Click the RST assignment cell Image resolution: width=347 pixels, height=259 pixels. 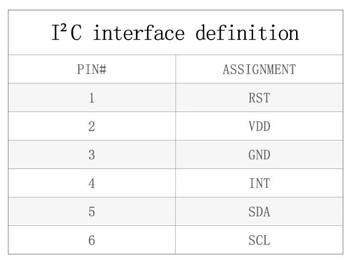click(259, 98)
